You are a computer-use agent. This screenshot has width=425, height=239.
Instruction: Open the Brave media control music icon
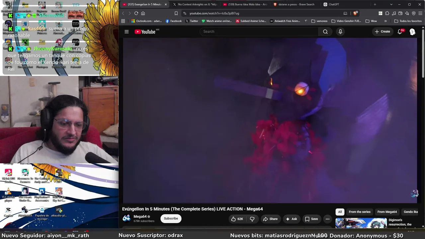pyautogui.click(x=394, y=13)
